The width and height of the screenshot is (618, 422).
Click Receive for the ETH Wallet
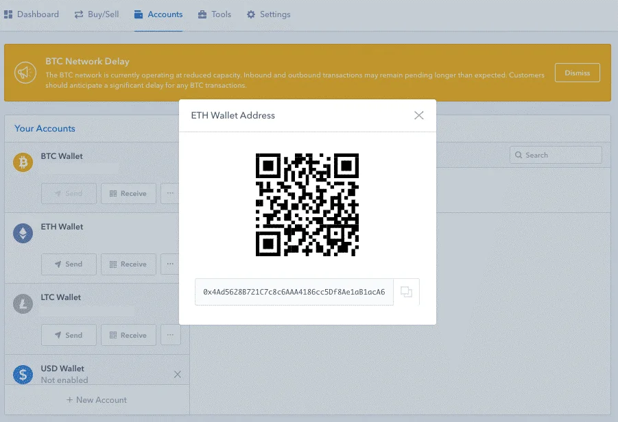click(x=128, y=264)
